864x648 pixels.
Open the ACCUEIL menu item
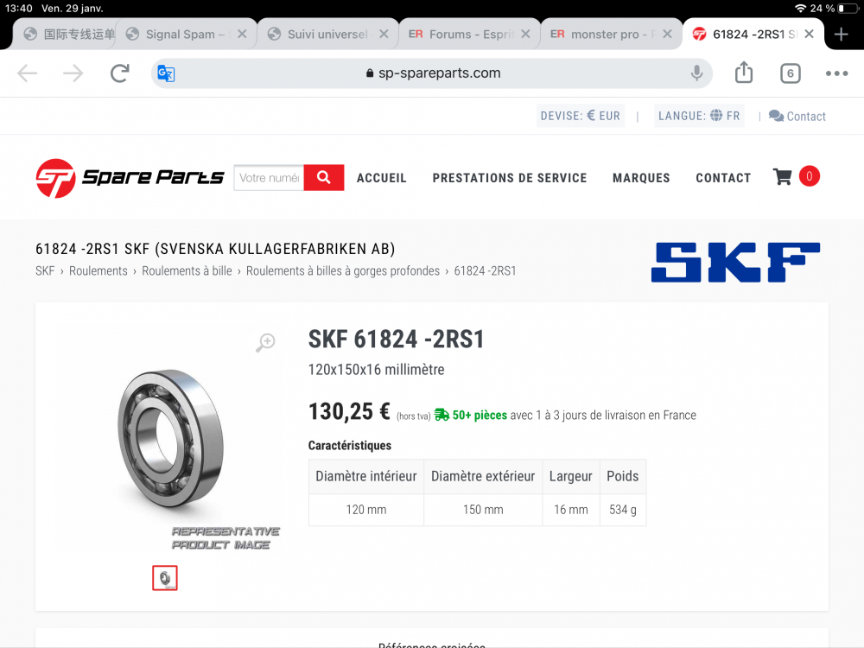pos(381,178)
